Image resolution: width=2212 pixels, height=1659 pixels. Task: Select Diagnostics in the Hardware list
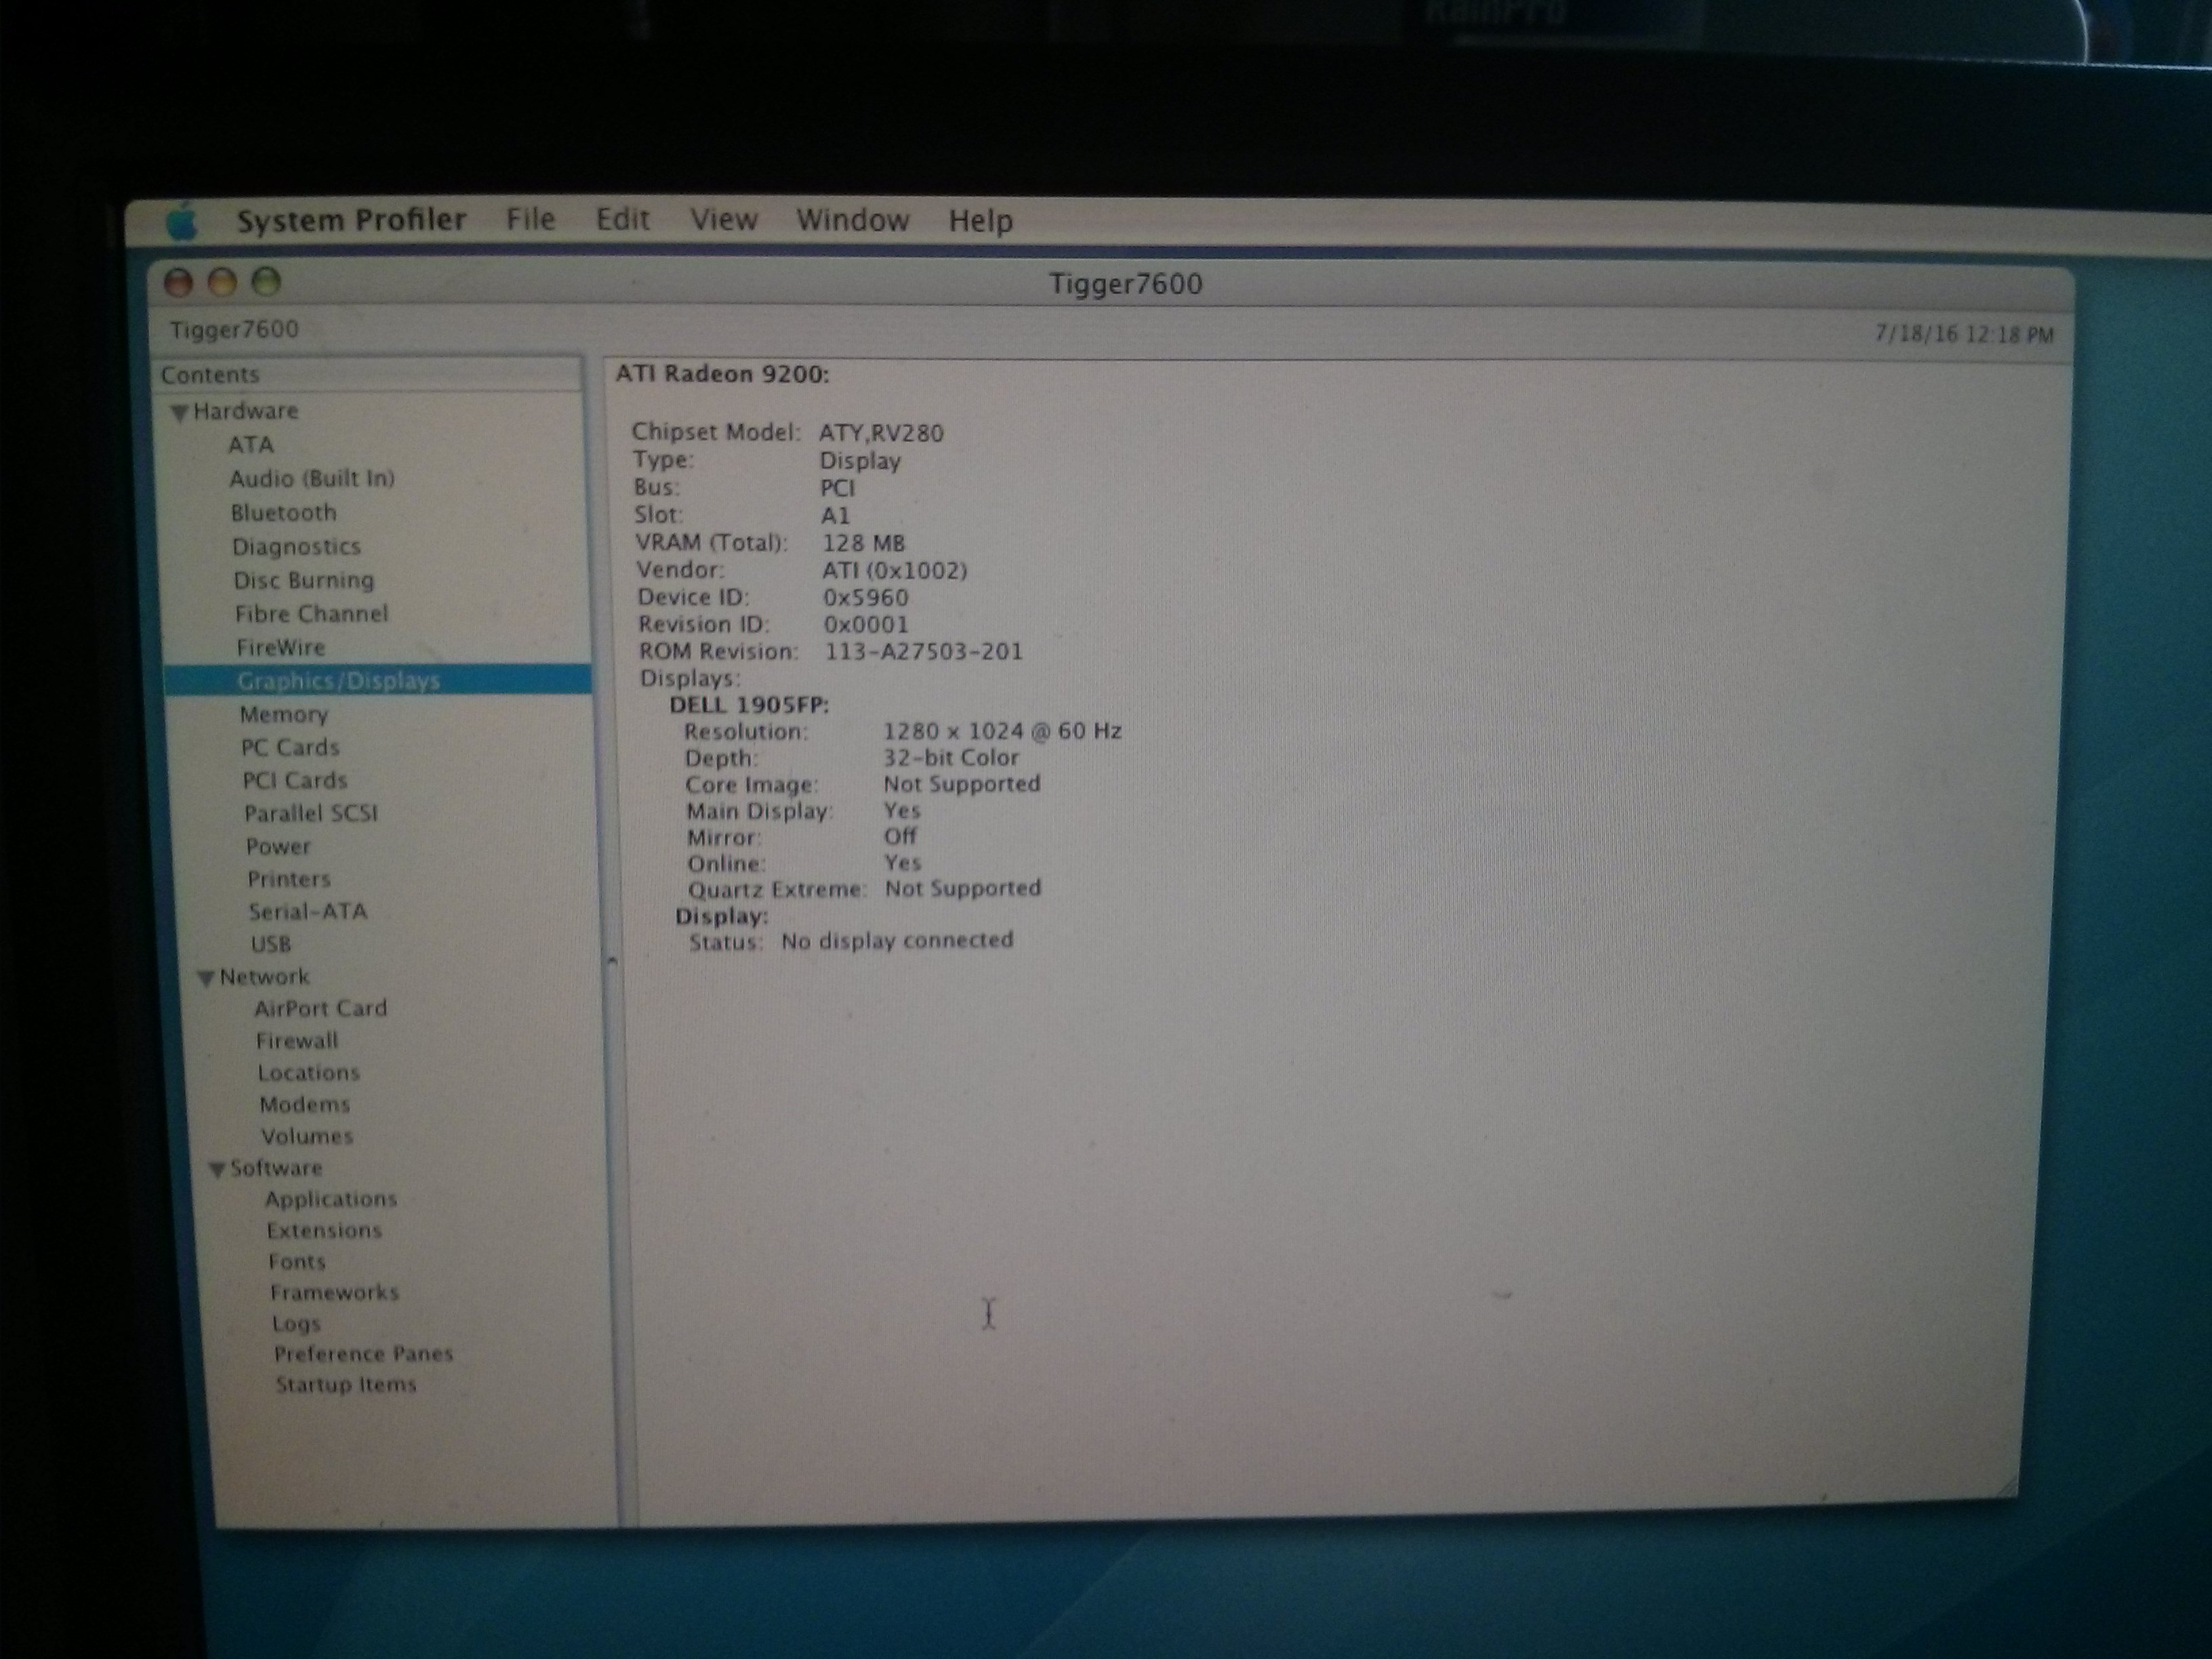pyautogui.click(x=296, y=547)
